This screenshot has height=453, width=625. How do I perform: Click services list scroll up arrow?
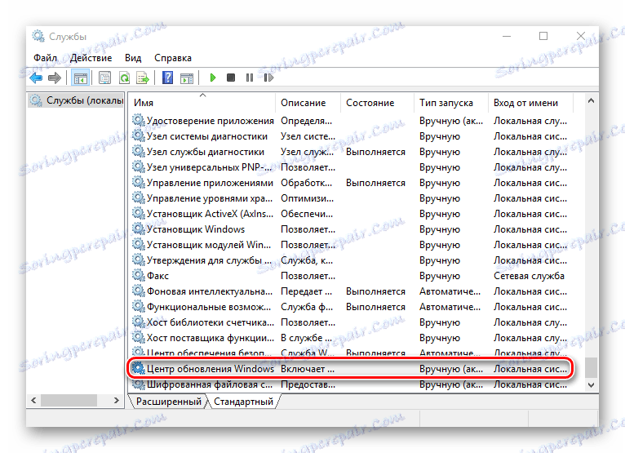pos(591,101)
